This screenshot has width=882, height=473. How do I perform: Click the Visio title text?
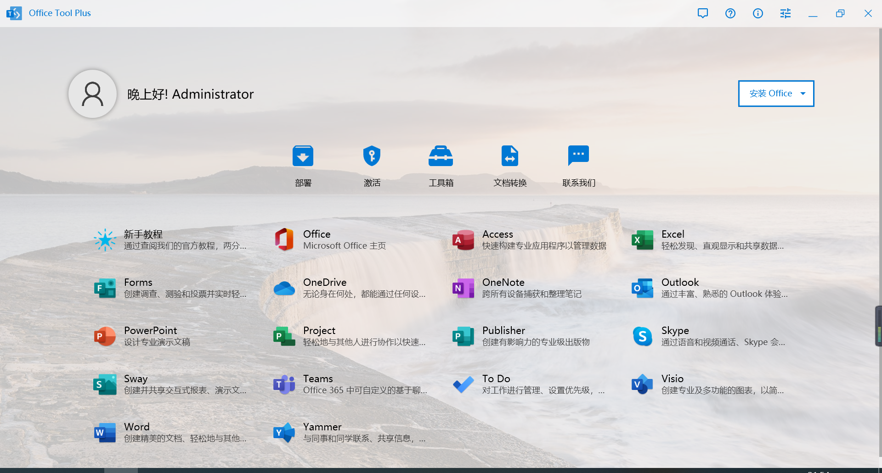tap(673, 379)
